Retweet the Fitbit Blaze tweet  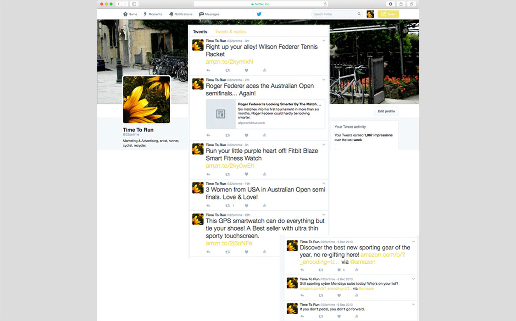coord(227,174)
